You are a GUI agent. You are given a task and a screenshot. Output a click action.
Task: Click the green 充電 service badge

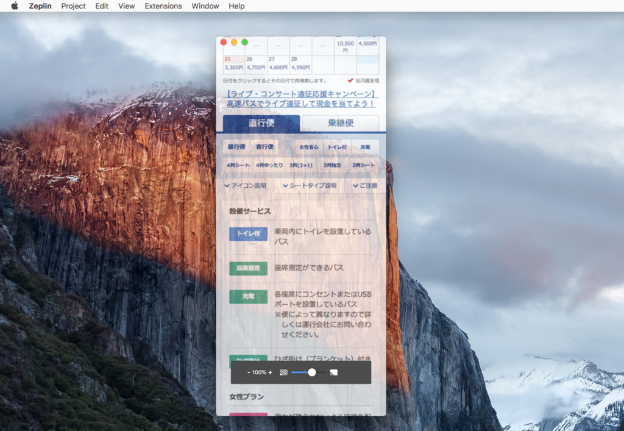248,297
